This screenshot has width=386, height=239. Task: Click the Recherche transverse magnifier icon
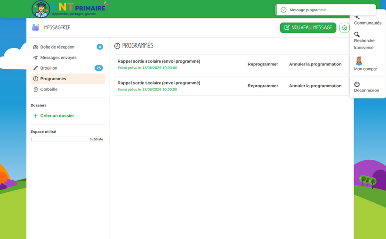(x=357, y=34)
